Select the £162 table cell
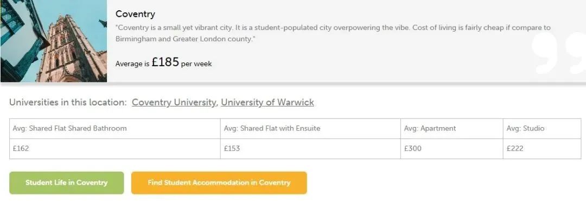The image size is (586, 201). click(114, 149)
